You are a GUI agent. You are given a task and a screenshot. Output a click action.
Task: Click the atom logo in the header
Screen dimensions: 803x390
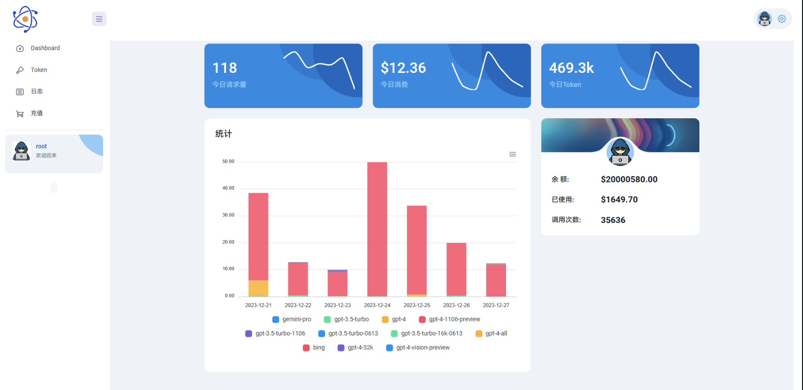point(25,19)
